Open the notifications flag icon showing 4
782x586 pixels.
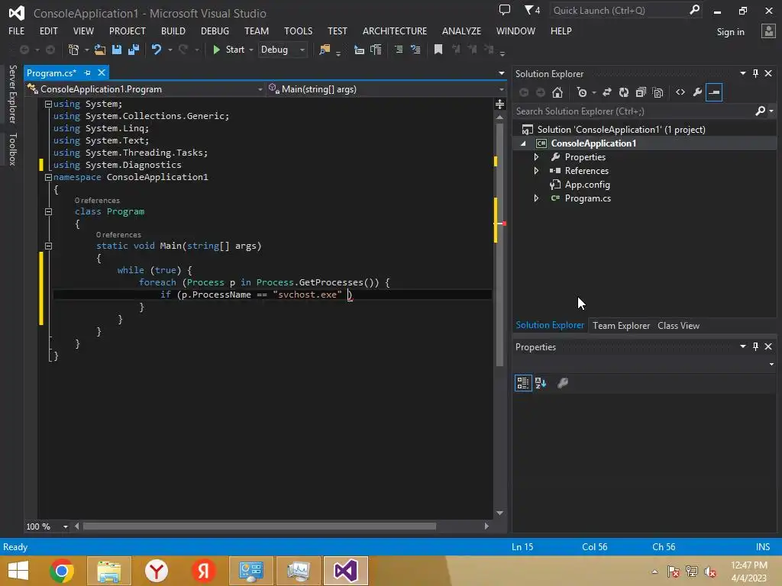[x=532, y=10]
